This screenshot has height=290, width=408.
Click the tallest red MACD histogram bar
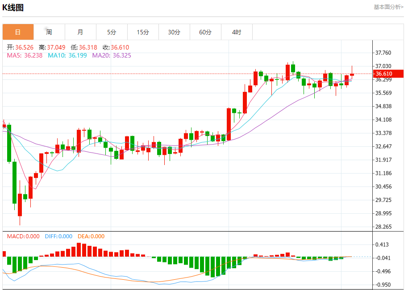tap(79, 250)
